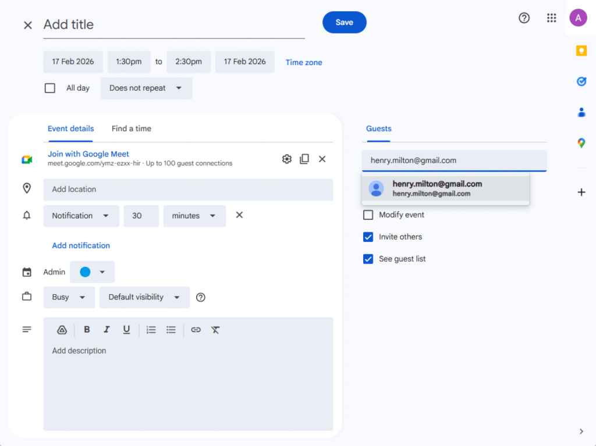596x446 pixels.
Task: Open the Default visibility dropdown
Action: [x=144, y=297]
